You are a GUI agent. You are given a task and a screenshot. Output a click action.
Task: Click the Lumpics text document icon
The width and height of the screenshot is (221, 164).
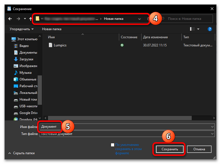50,45
